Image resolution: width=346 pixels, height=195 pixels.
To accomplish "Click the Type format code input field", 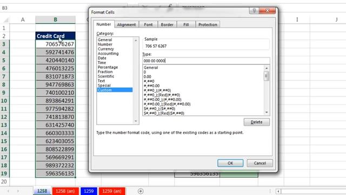I will click(x=206, y=61).
